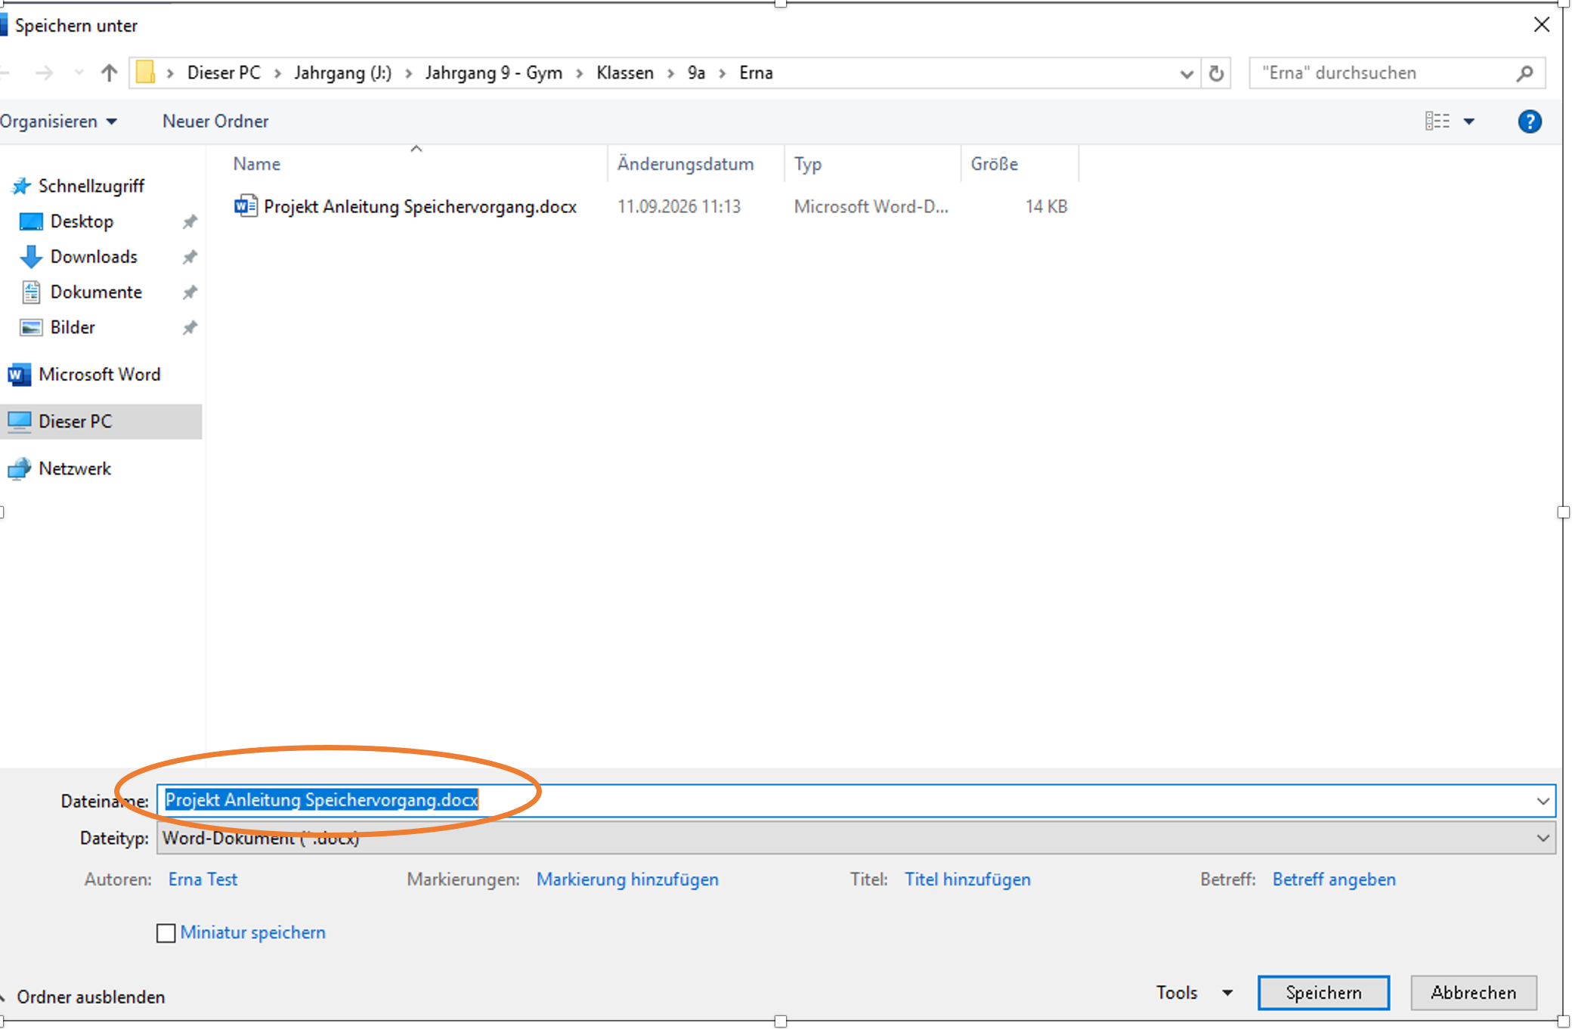Collapse folders with Ordner ausblenden
The image size is (1572, 1029).
tap(91, 997)
